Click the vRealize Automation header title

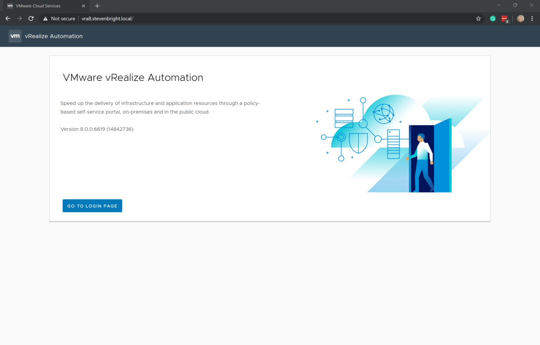(54, 36)
